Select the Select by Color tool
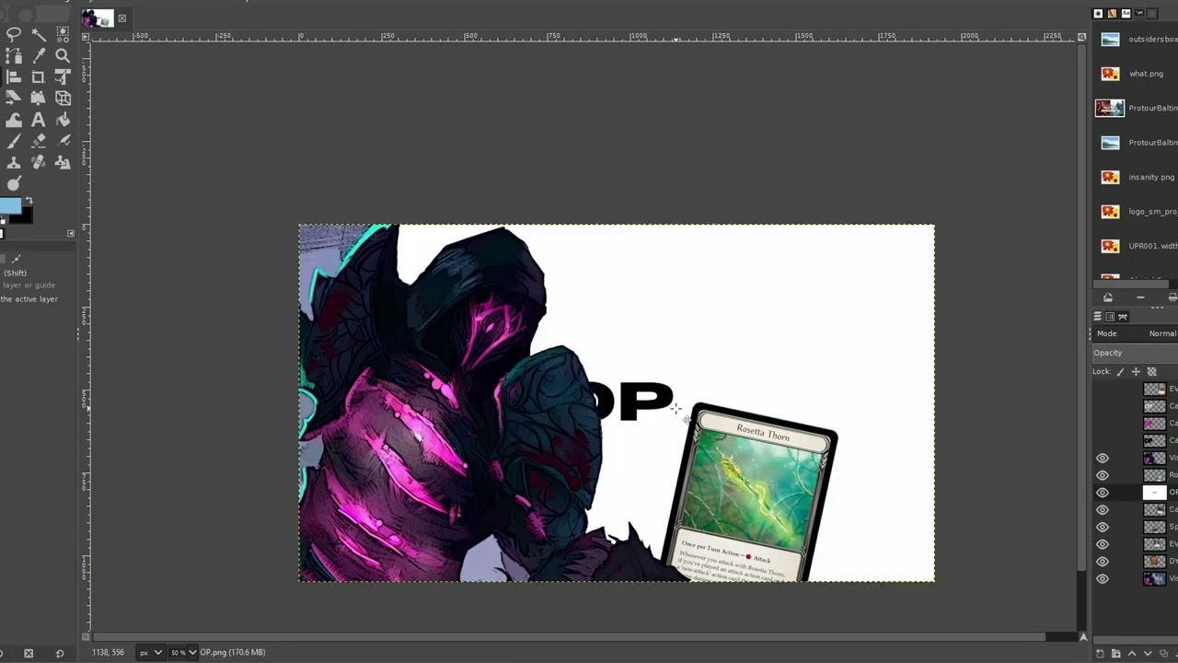Screen dimensions: 1178x663 (63, 35)
